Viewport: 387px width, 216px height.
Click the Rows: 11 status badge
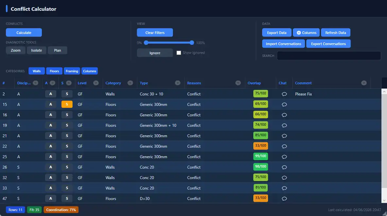15,210
